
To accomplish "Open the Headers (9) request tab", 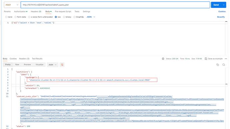I will click(x=36, y=11).
